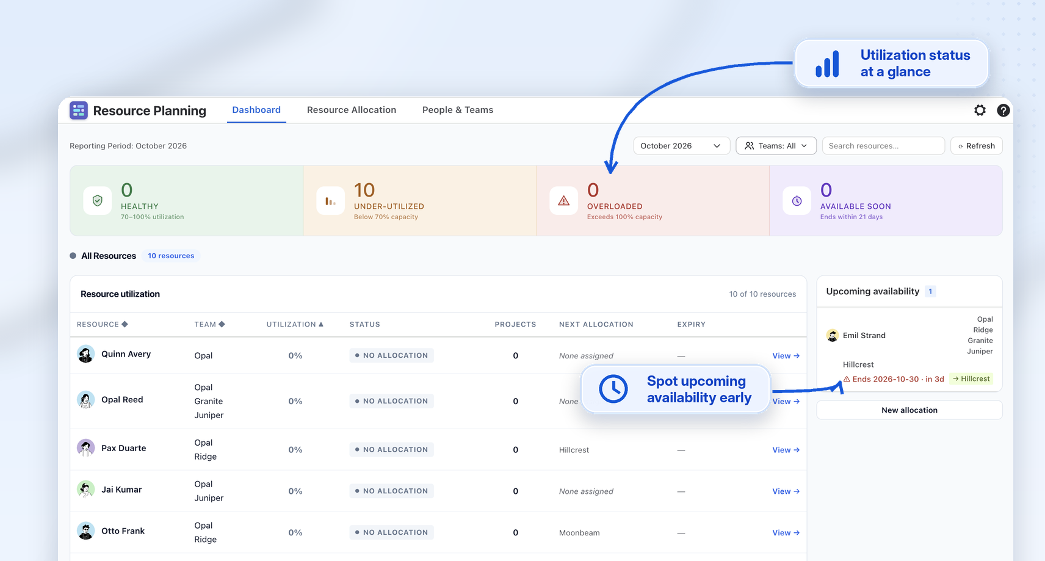Switch to the Dashboard tab
Image resolution: width=1045 pixels, height=561 pixels.
[x=256, y=110]
